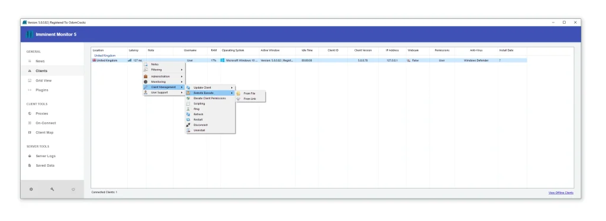Click the Anti-Virus column header
This screenshot has width=606, height=221.
(476, 51)
